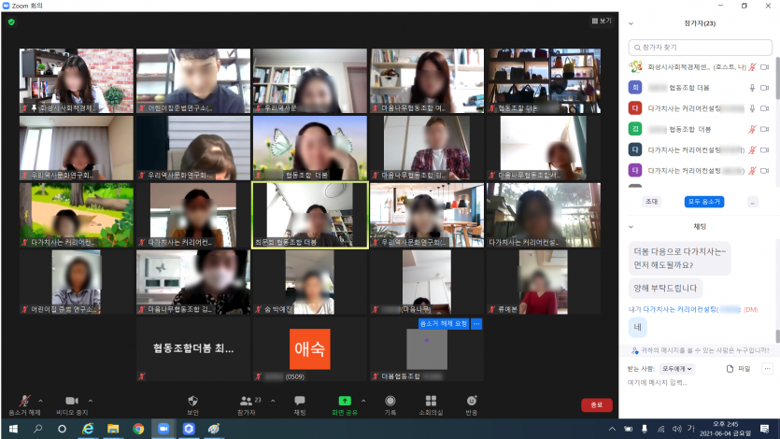Open the View (보기) layout menu
This screenshot has width=780, height=439.
(x=602, y=21)
